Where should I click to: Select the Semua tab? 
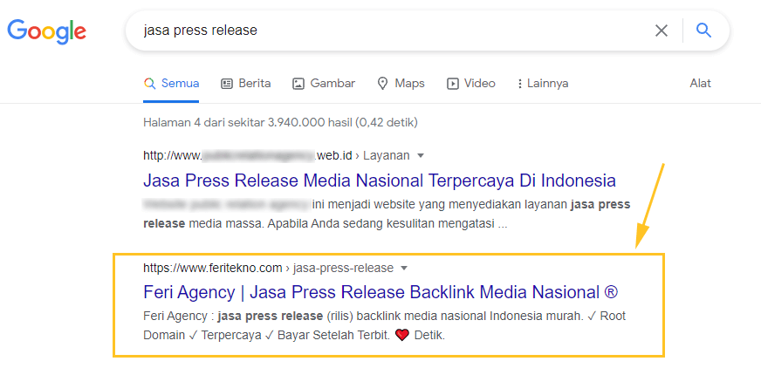click(171, 84)
